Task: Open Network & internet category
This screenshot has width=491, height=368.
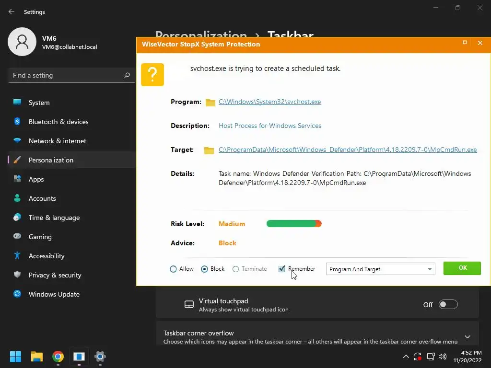Action: pos(72,141)
